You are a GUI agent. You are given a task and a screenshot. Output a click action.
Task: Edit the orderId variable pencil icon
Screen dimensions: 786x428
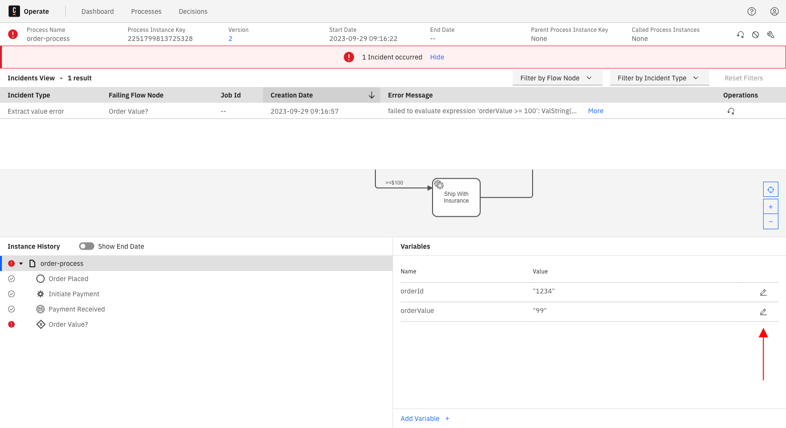(x=763, y=292)
